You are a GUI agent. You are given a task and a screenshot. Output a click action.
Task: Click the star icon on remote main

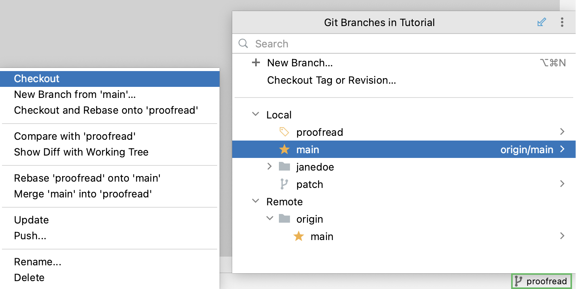pos(298,236)
